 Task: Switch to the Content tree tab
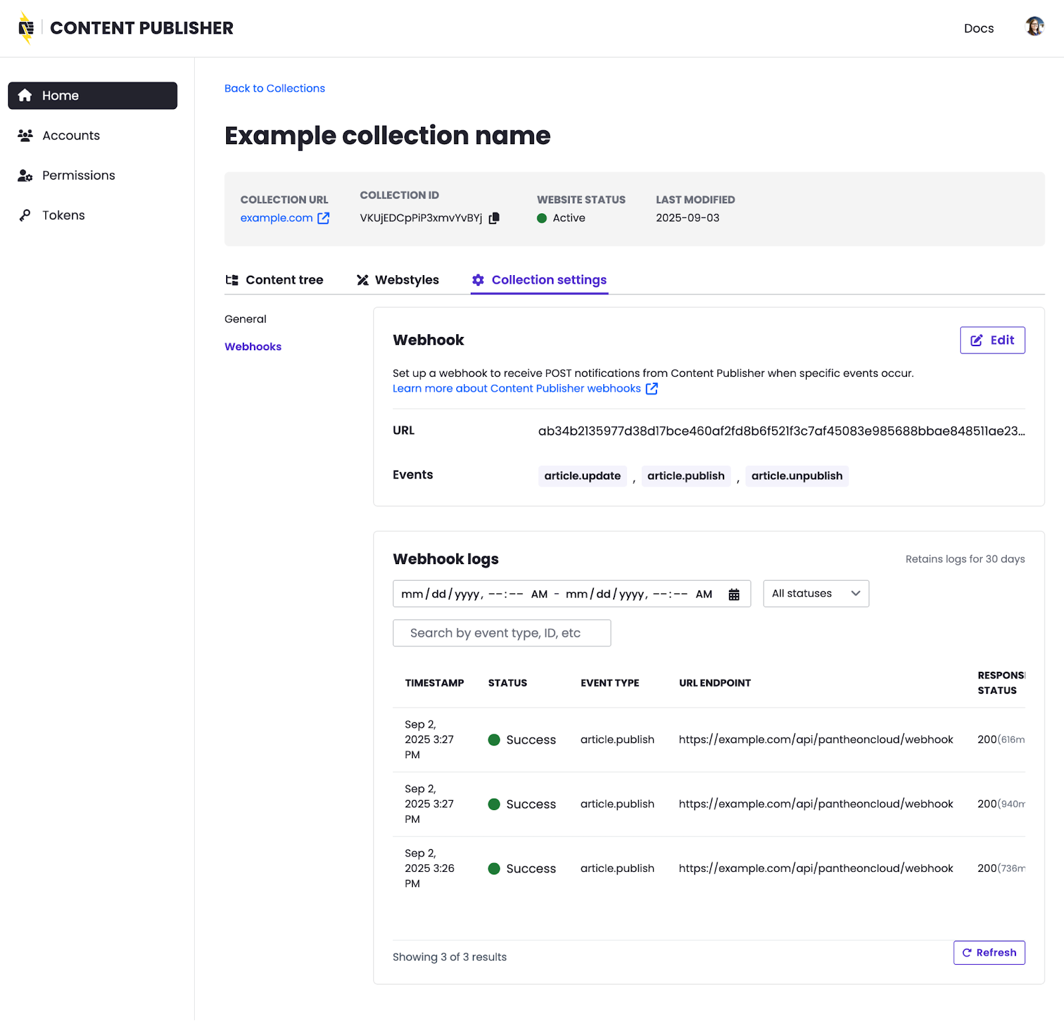click(275, 280)
